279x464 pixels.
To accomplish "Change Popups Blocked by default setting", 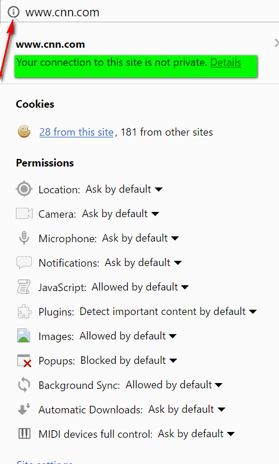I will coord(128,360).
